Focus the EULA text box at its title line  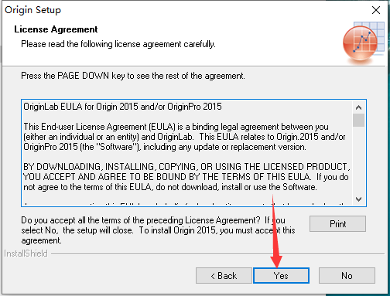click(122, 107)
